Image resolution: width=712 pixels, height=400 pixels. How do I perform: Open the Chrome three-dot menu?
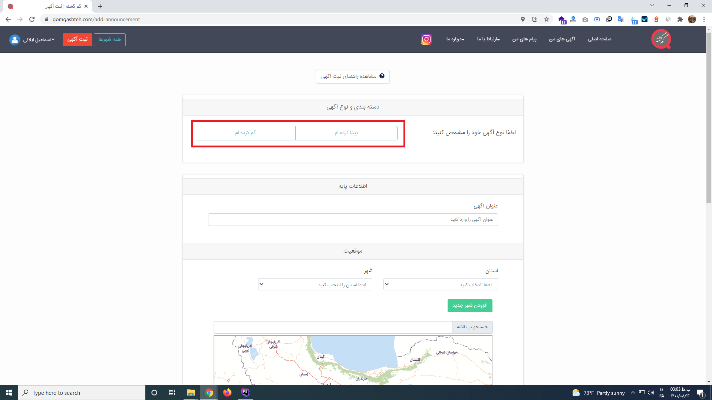coord(704,19)
